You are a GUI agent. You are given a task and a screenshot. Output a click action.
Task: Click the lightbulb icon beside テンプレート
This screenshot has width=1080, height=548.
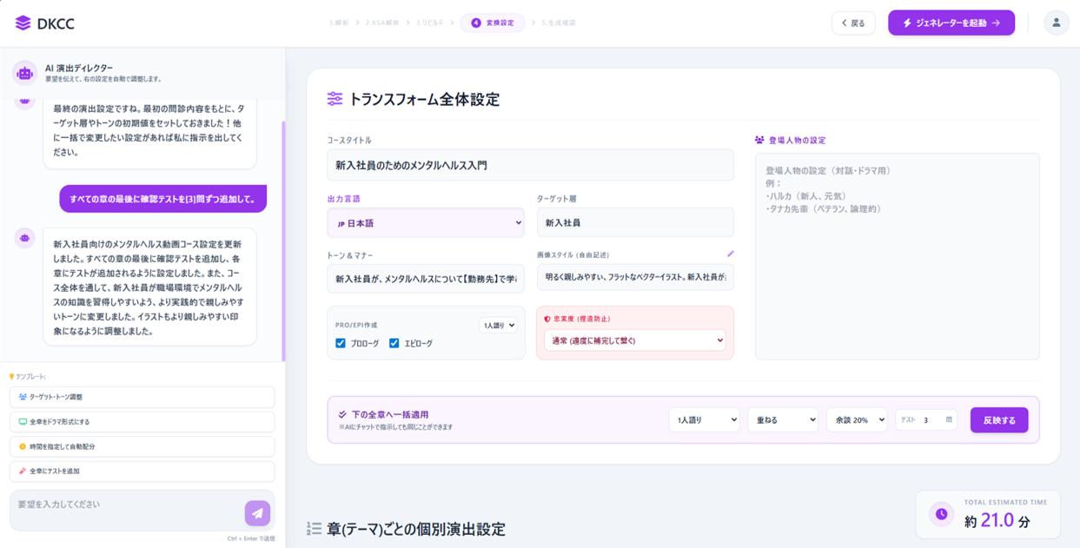(12, 377)
